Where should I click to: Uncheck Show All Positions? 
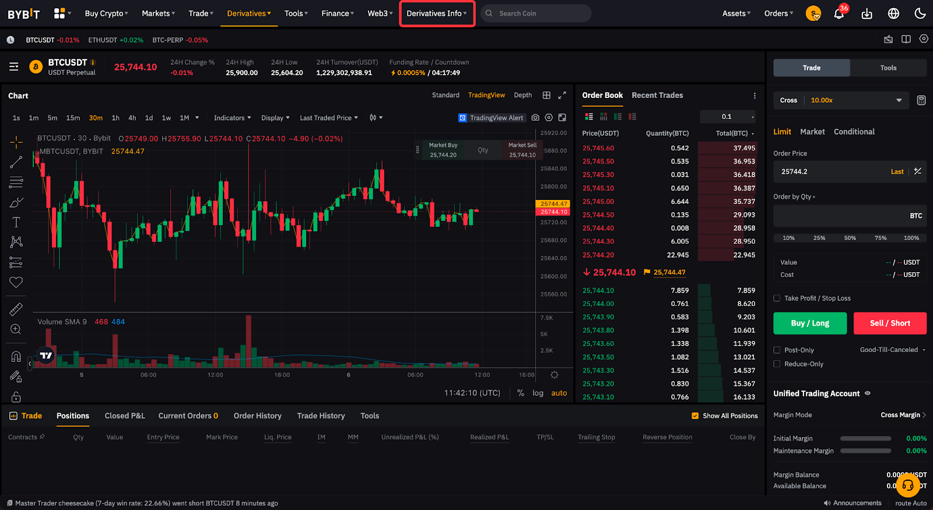click(x=695, y=416)
